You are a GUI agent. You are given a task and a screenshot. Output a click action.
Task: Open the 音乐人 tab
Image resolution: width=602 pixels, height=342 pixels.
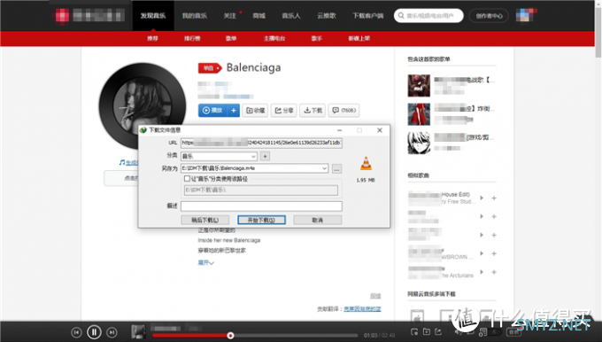[291, 16]
